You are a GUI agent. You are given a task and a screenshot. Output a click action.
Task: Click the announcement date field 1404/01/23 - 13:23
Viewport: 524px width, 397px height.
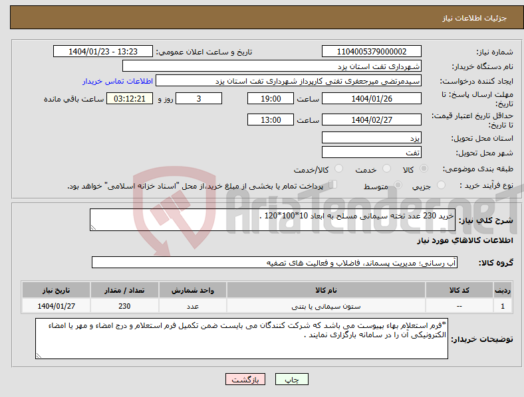(103, 51)
